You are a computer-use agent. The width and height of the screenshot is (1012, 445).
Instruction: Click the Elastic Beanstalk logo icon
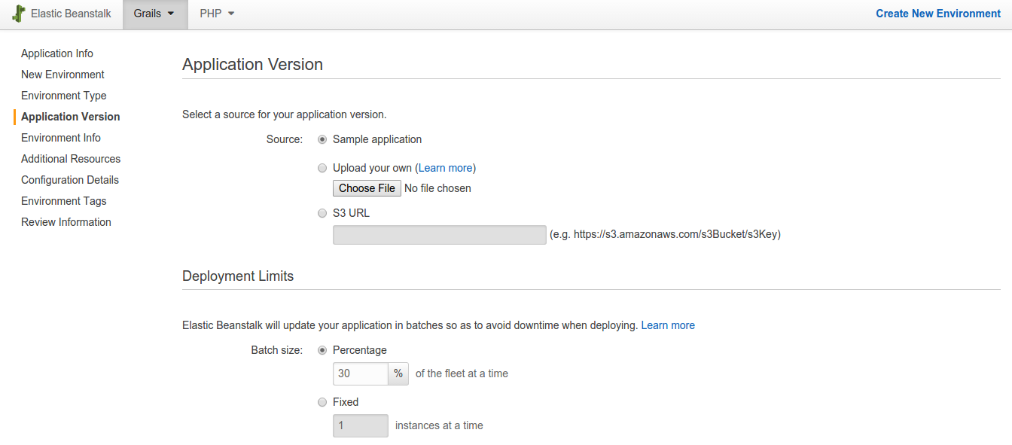[x=19, y=14]
